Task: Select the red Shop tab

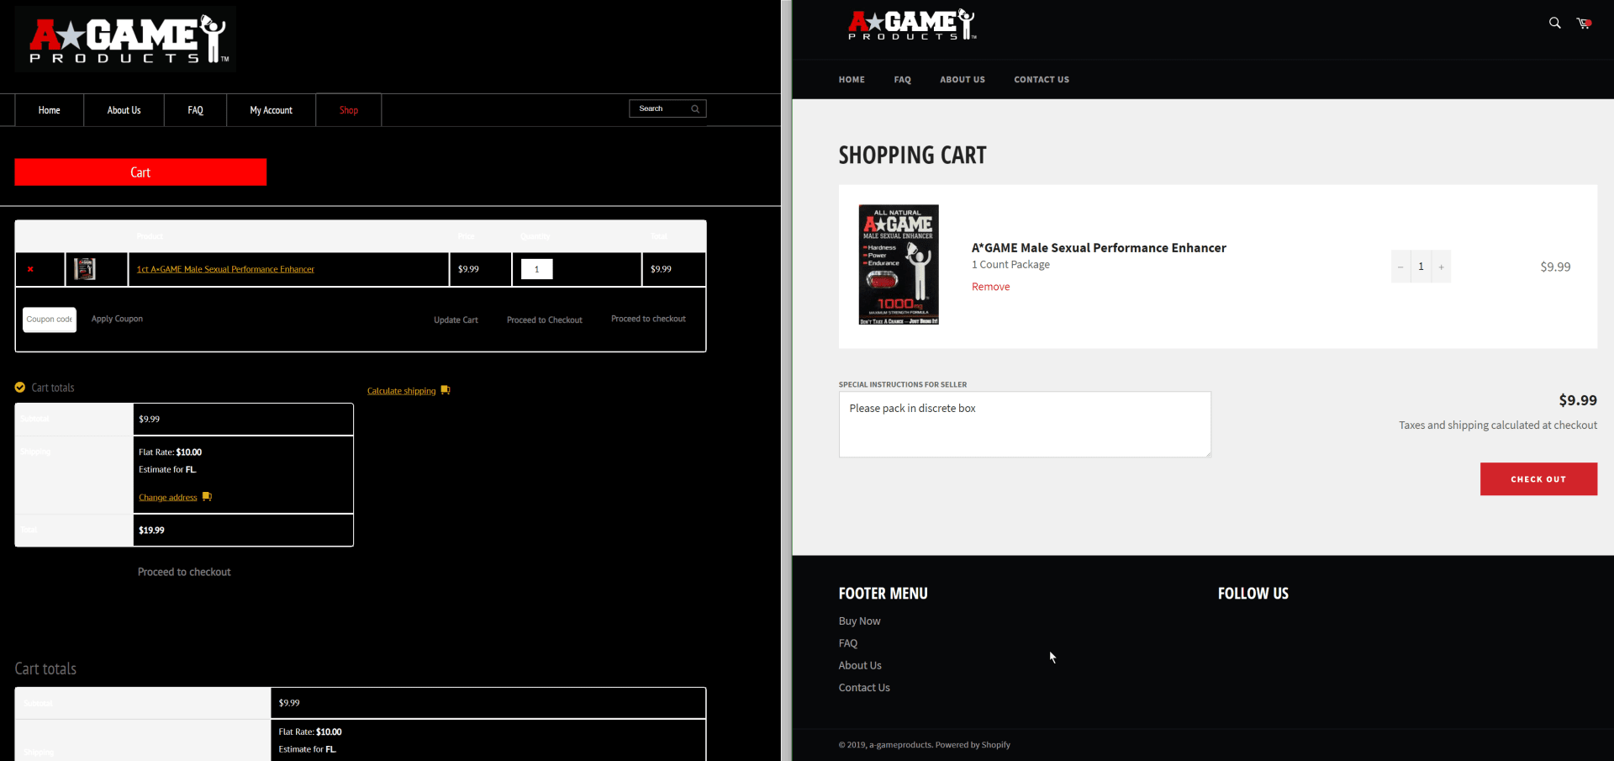Action: 349,110
